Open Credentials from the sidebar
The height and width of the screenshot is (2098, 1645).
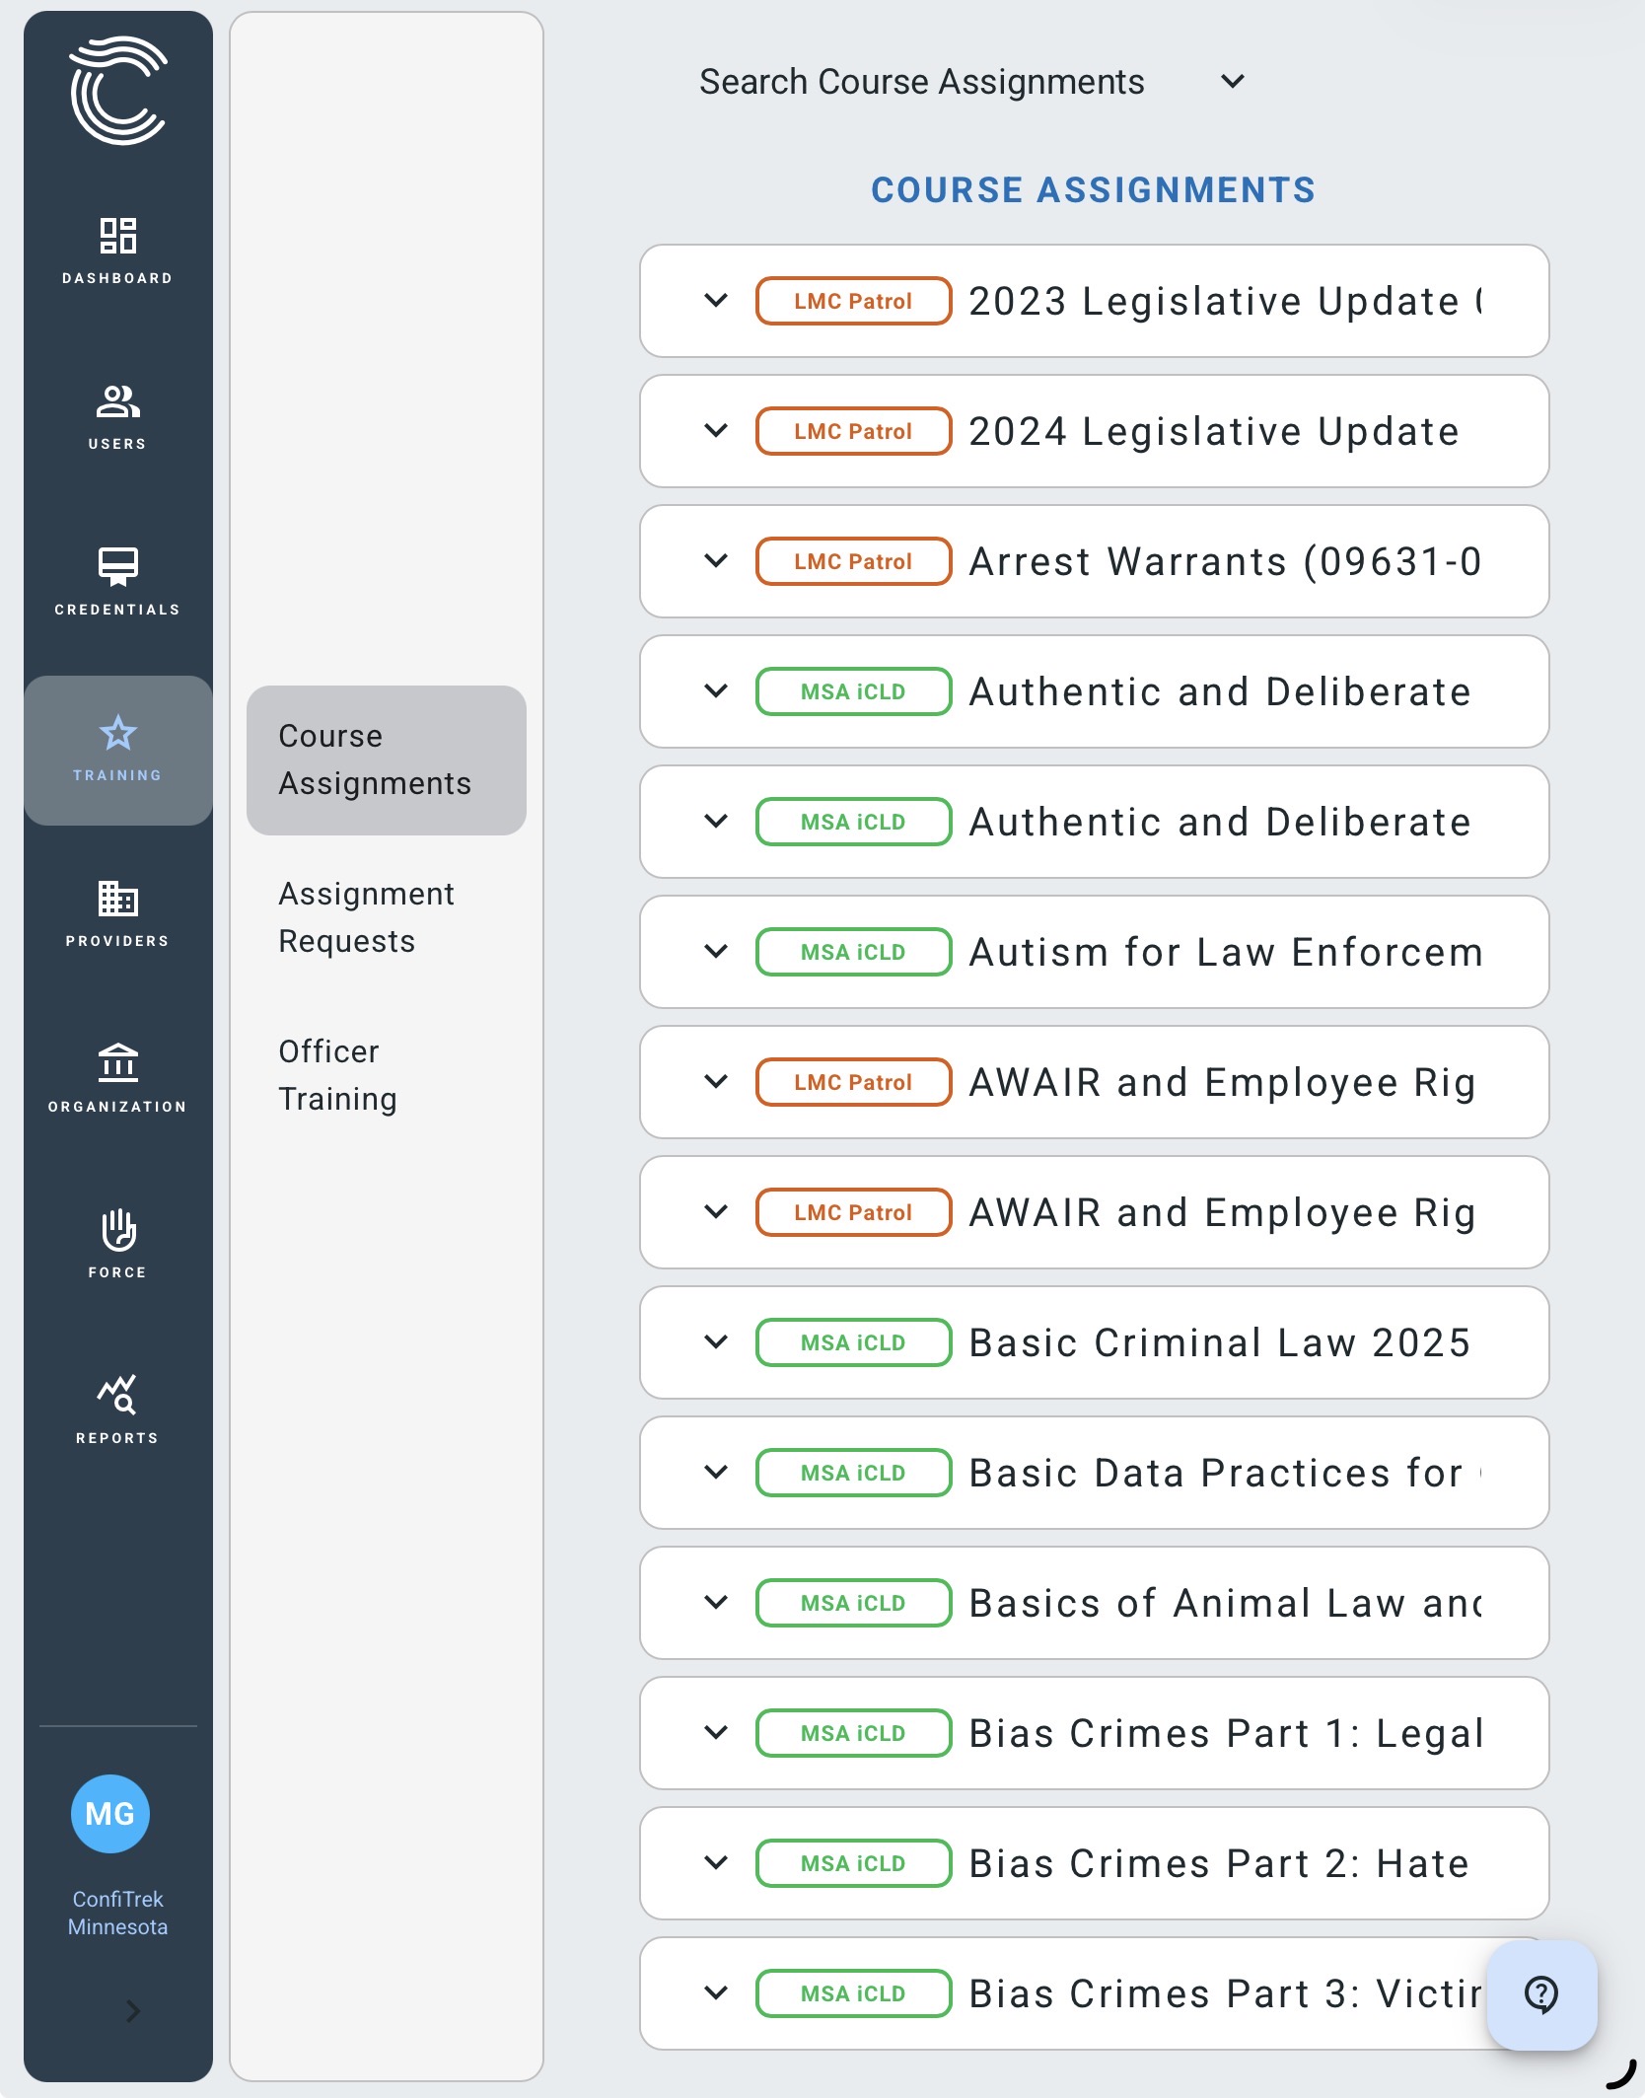tap(117, 567)
